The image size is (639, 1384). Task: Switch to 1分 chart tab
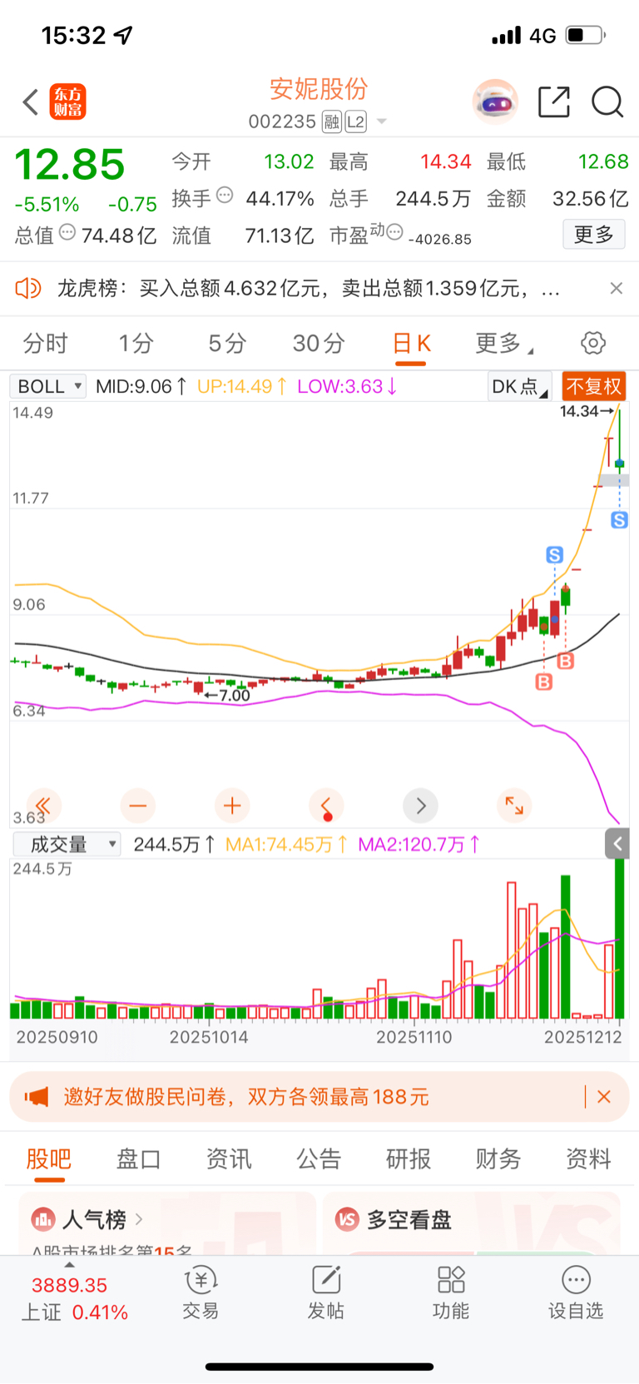[x=136, y=343]
